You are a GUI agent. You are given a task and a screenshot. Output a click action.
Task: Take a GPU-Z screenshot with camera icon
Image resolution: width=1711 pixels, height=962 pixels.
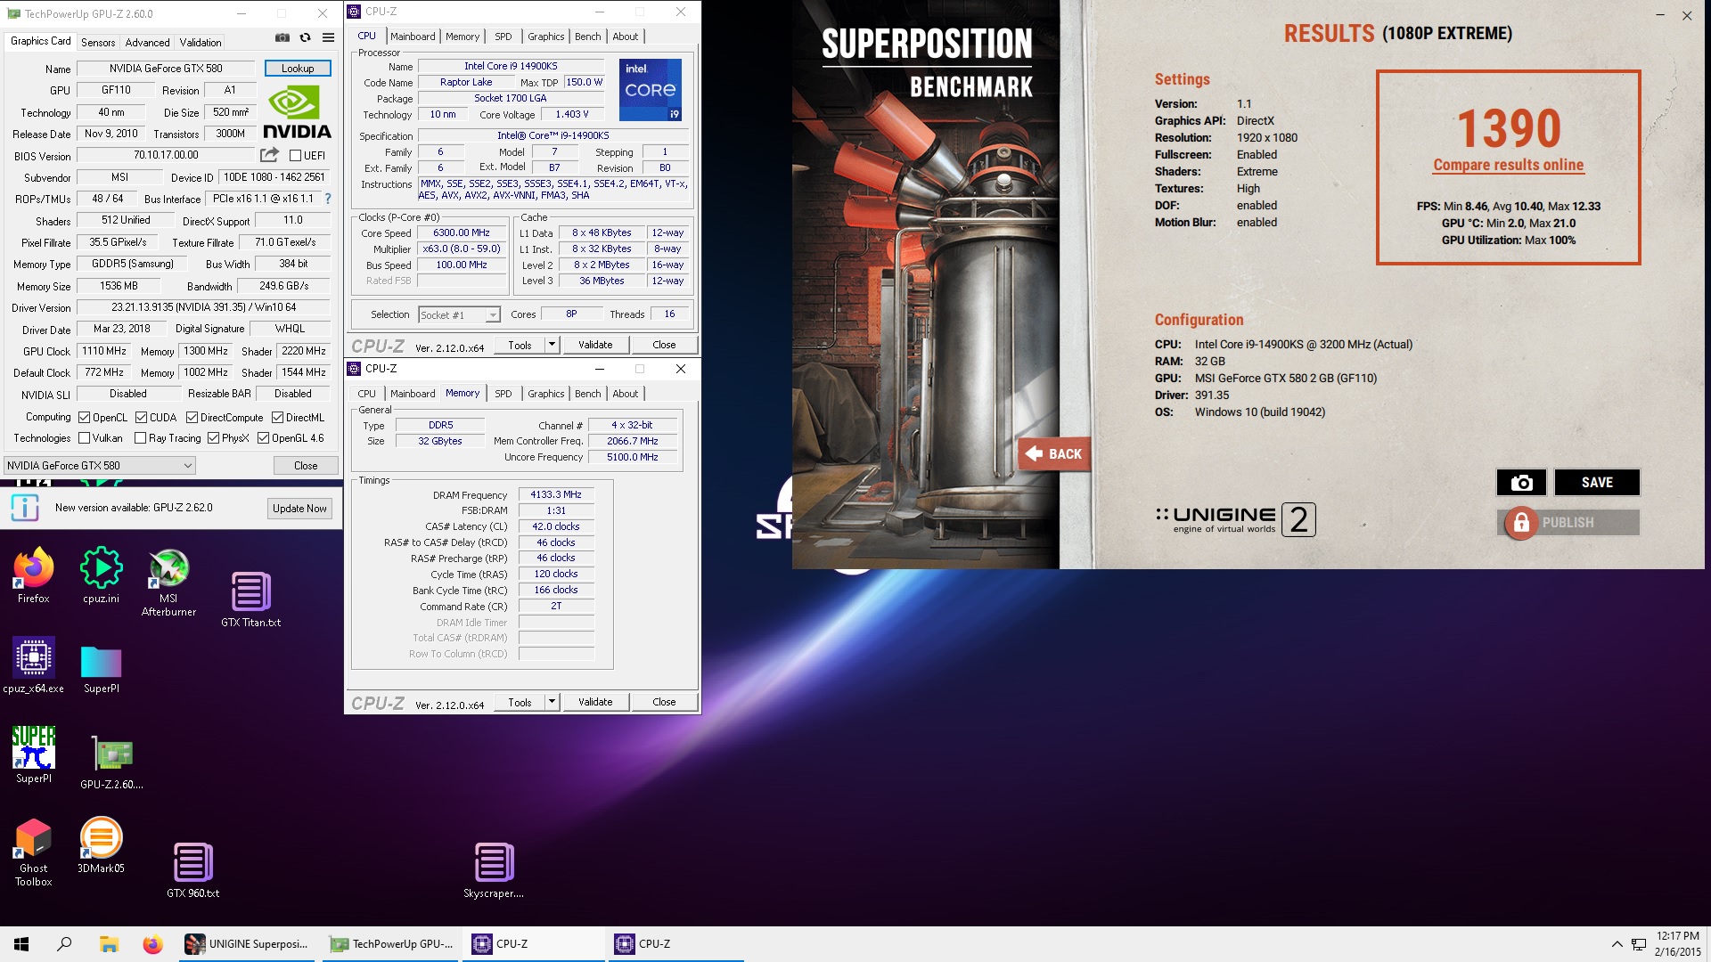[x=282, y=38]
